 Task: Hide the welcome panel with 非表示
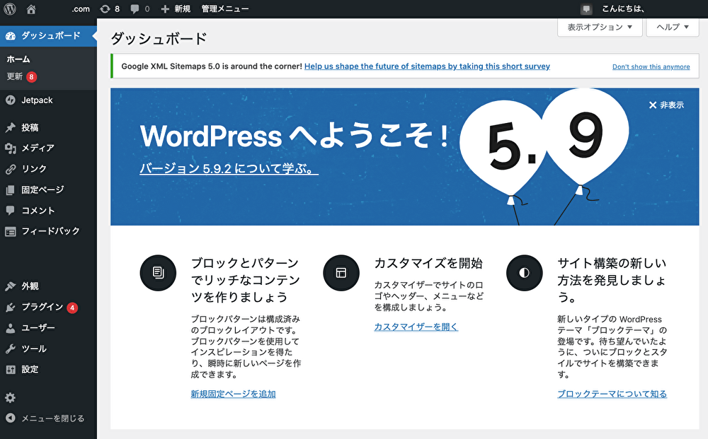pos(666,105)
